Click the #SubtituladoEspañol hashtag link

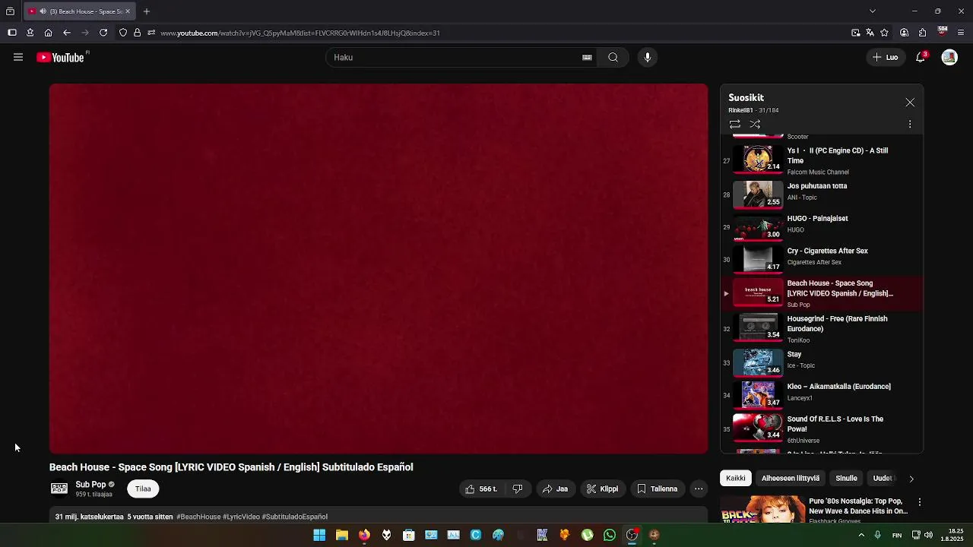295,517
